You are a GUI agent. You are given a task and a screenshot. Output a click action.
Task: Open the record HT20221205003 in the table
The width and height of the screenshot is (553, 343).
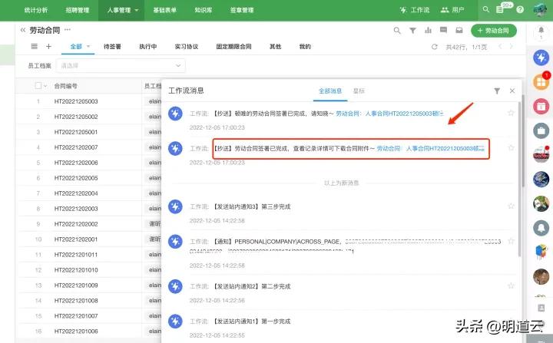76,101
